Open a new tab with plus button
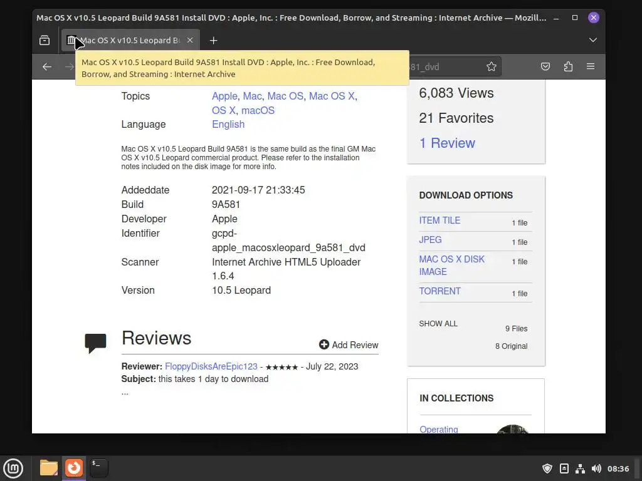Screen dimensions: 642x481 tap(213, 40)
